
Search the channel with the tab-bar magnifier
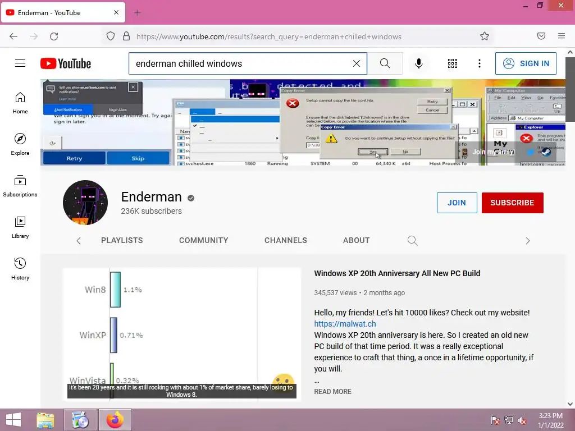click(x=413, y=240)
